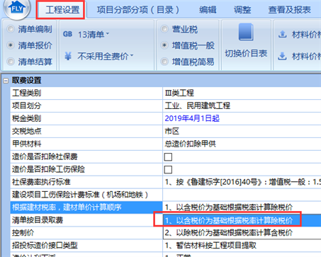Click the 项目划分 value 工业、民用建筑工程

click(198, 105)
